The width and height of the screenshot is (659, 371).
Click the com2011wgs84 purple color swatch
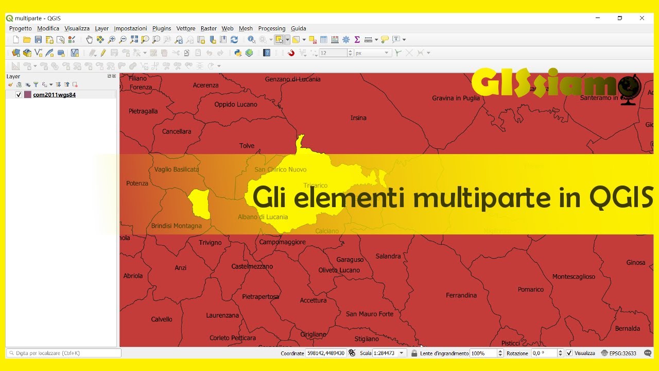(28, 95)
